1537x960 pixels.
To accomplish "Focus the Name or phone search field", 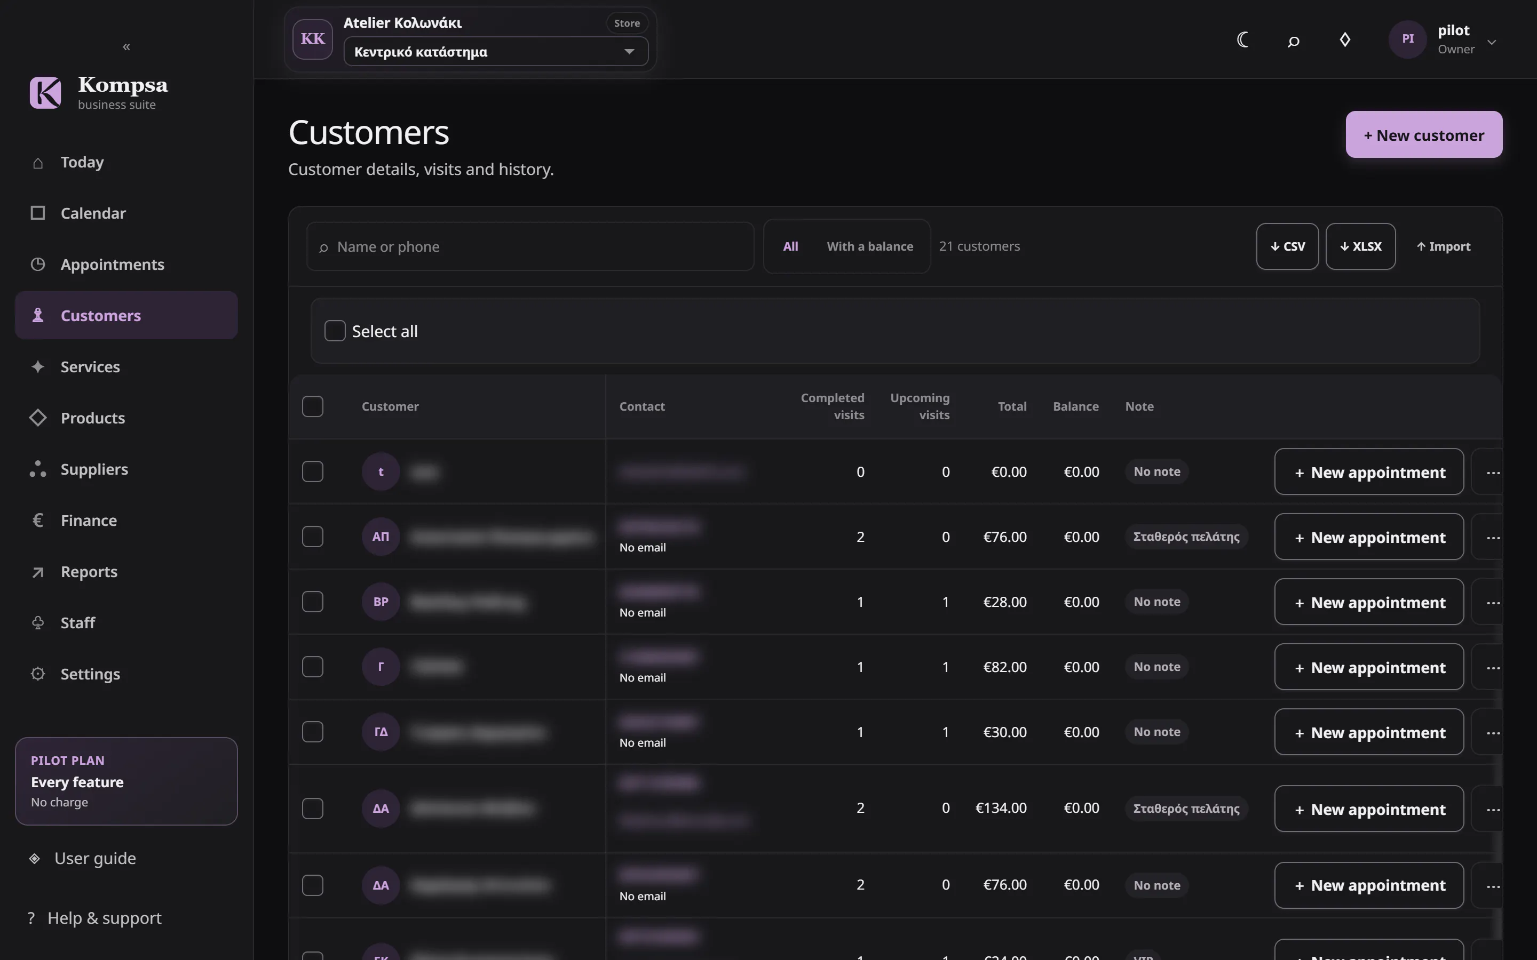I will tap(530, 246).
